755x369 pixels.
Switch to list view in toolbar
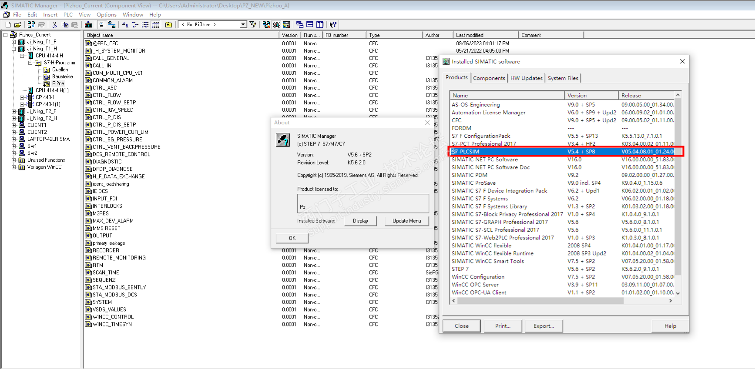pos(145,25)
